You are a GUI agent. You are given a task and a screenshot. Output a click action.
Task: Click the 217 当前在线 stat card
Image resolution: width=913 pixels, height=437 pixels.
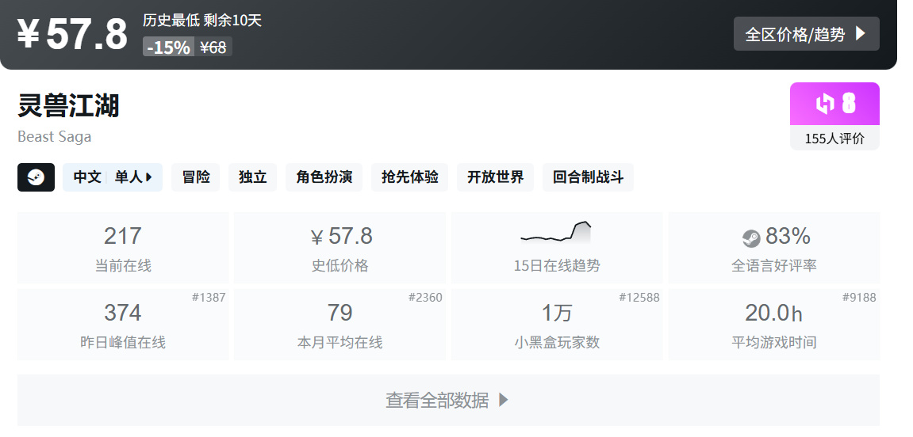[x=123, y=248]
